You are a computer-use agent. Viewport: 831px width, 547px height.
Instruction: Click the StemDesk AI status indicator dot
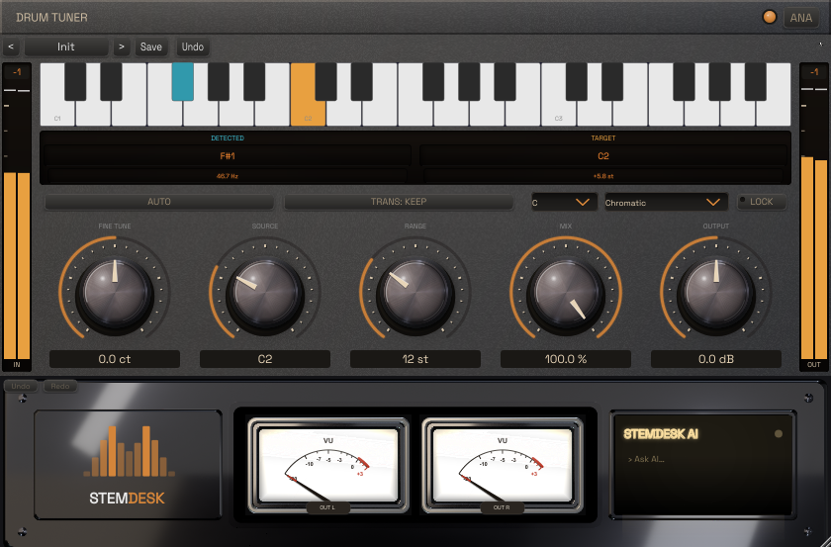coord(778,433)
